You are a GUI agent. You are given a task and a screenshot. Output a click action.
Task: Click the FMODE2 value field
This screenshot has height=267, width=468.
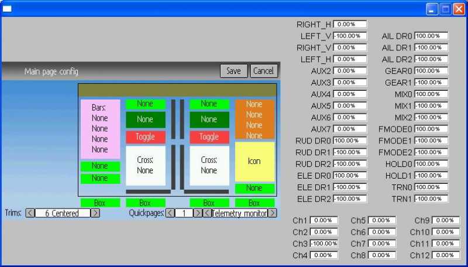click(x=431, y=152)
